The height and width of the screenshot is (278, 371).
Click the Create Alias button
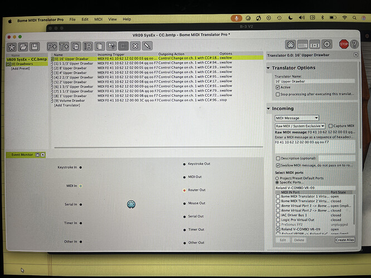(x=344, y=240)
